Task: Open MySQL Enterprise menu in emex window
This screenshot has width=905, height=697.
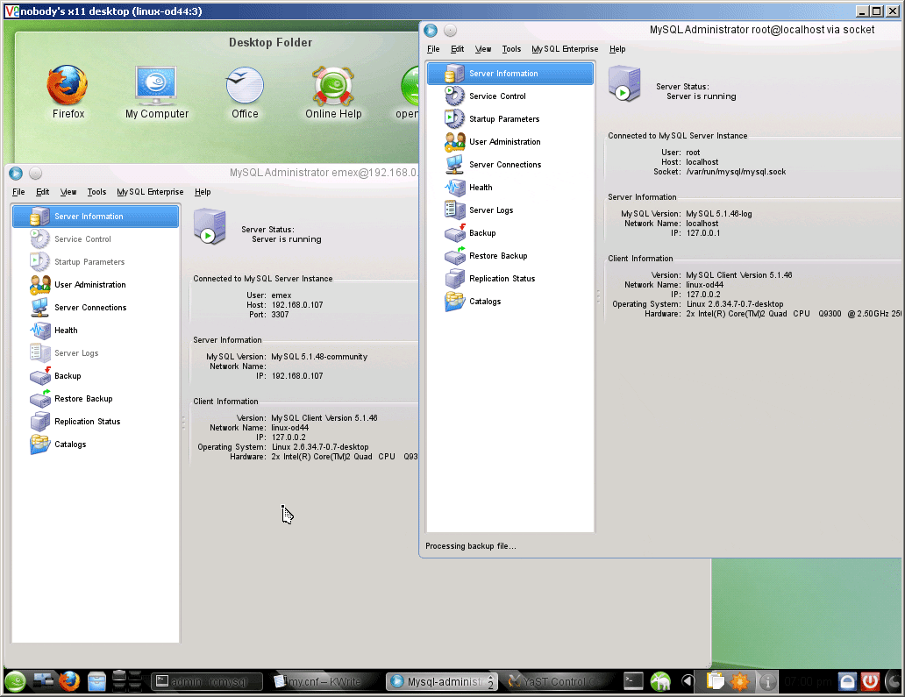Action: pyautogui.click(x=150, y=192)
